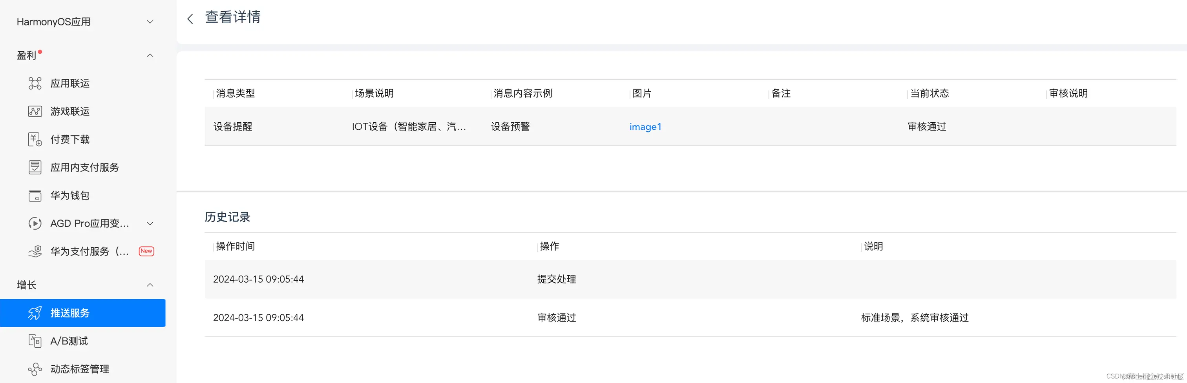The width and height of the screenshot is (1187, 383).
Task: Open 游戏联运 menu item
Action: (x=70, y=112)
